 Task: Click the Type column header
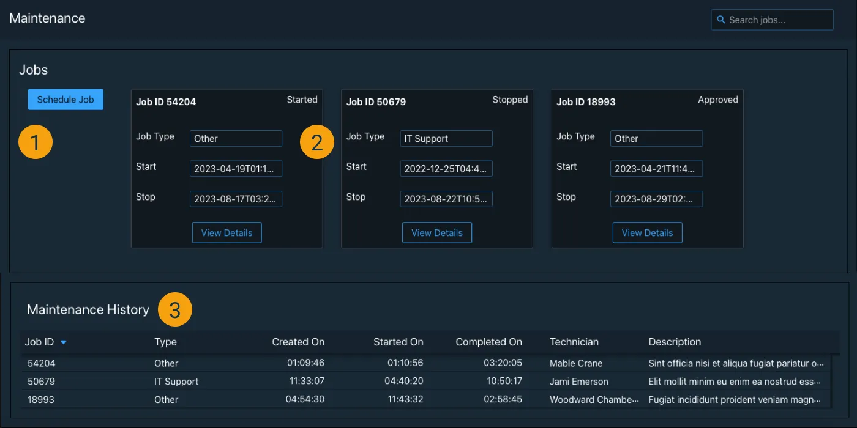tap(165, 342)
